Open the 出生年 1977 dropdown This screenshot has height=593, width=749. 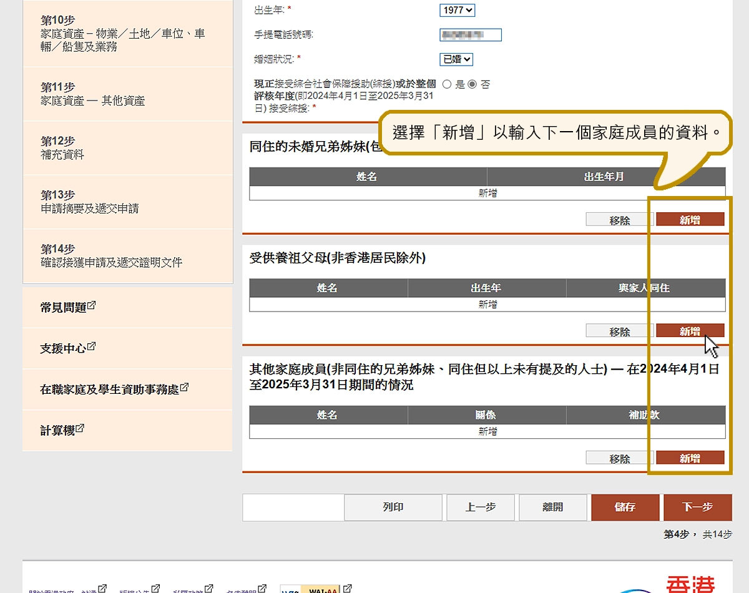pyautogui.click(x=458, y=10)
